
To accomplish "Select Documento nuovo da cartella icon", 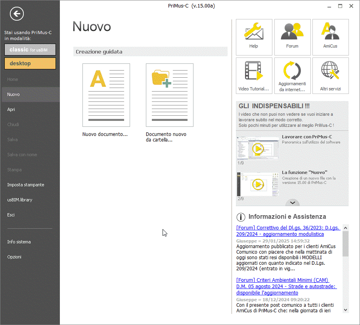I will (169, 95).
